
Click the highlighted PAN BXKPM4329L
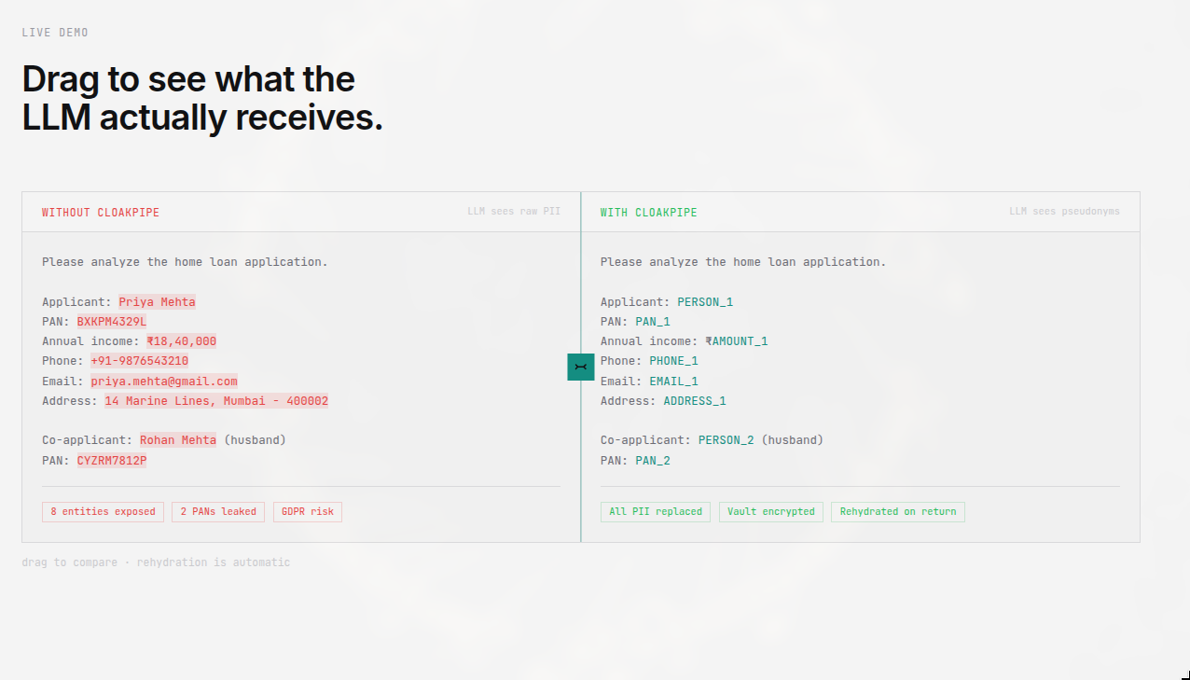[x=111, y=321]
